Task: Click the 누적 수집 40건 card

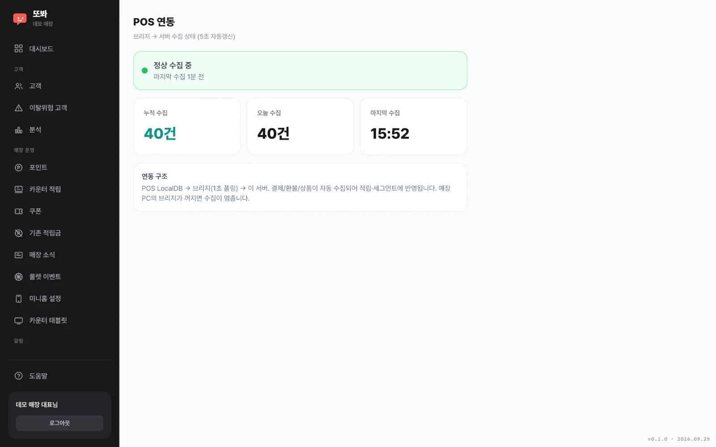Action: coord(187,127)
